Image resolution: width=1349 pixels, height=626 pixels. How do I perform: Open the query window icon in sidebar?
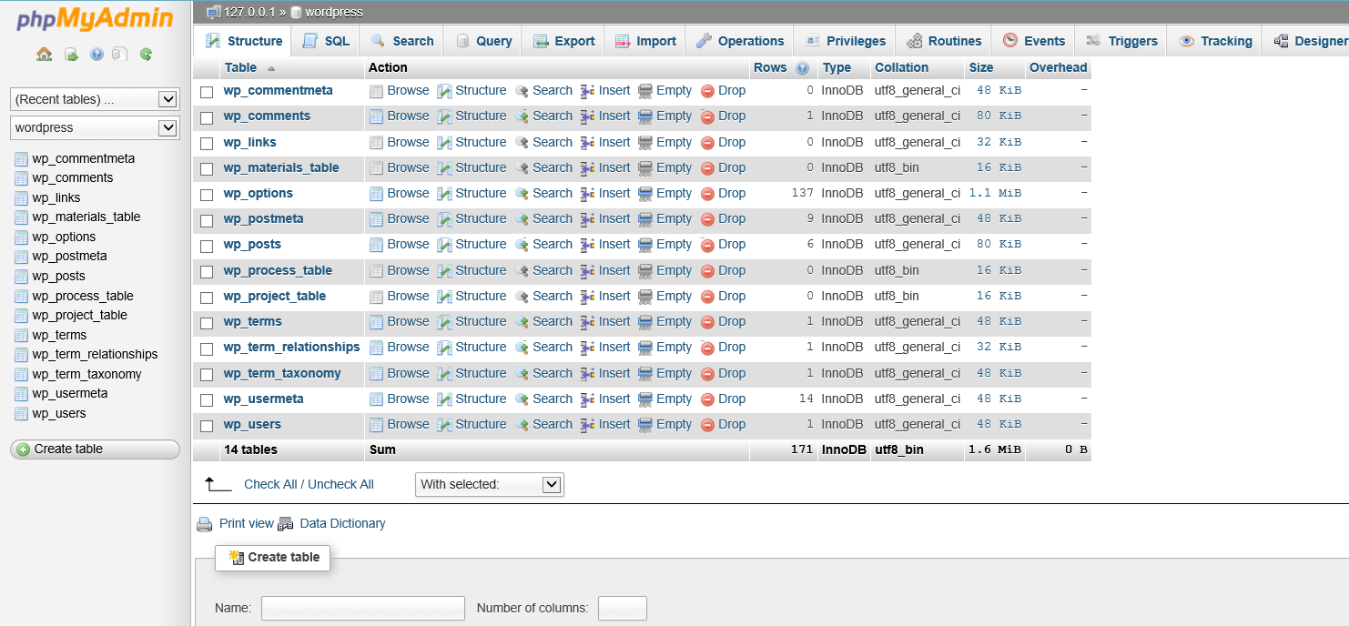[71, 55]
